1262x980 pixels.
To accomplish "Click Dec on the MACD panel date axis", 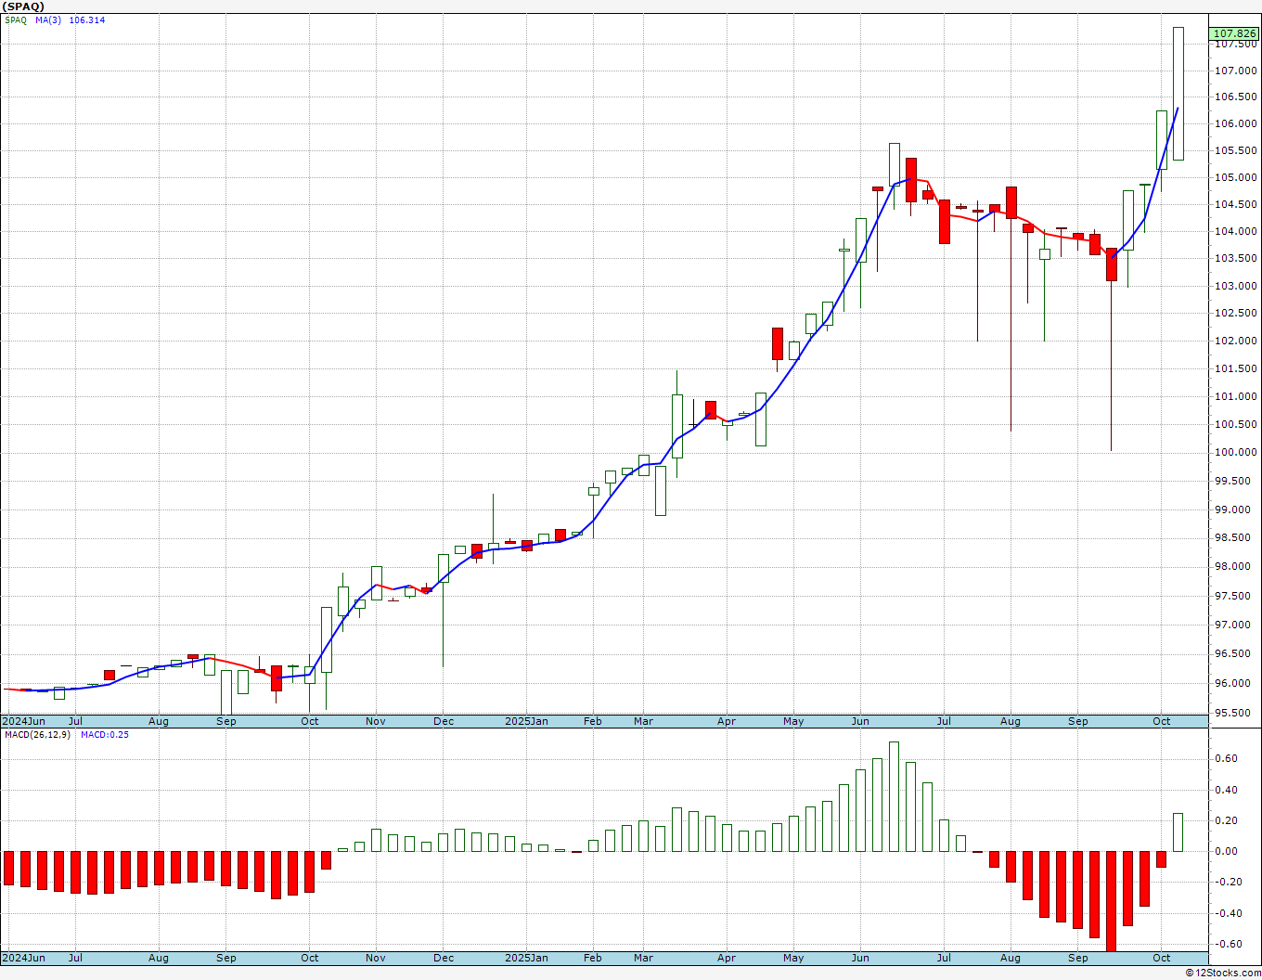I will click(x=444, y=958).
